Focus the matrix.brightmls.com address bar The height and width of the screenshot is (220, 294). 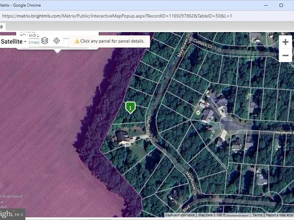[x=117, y=16]
